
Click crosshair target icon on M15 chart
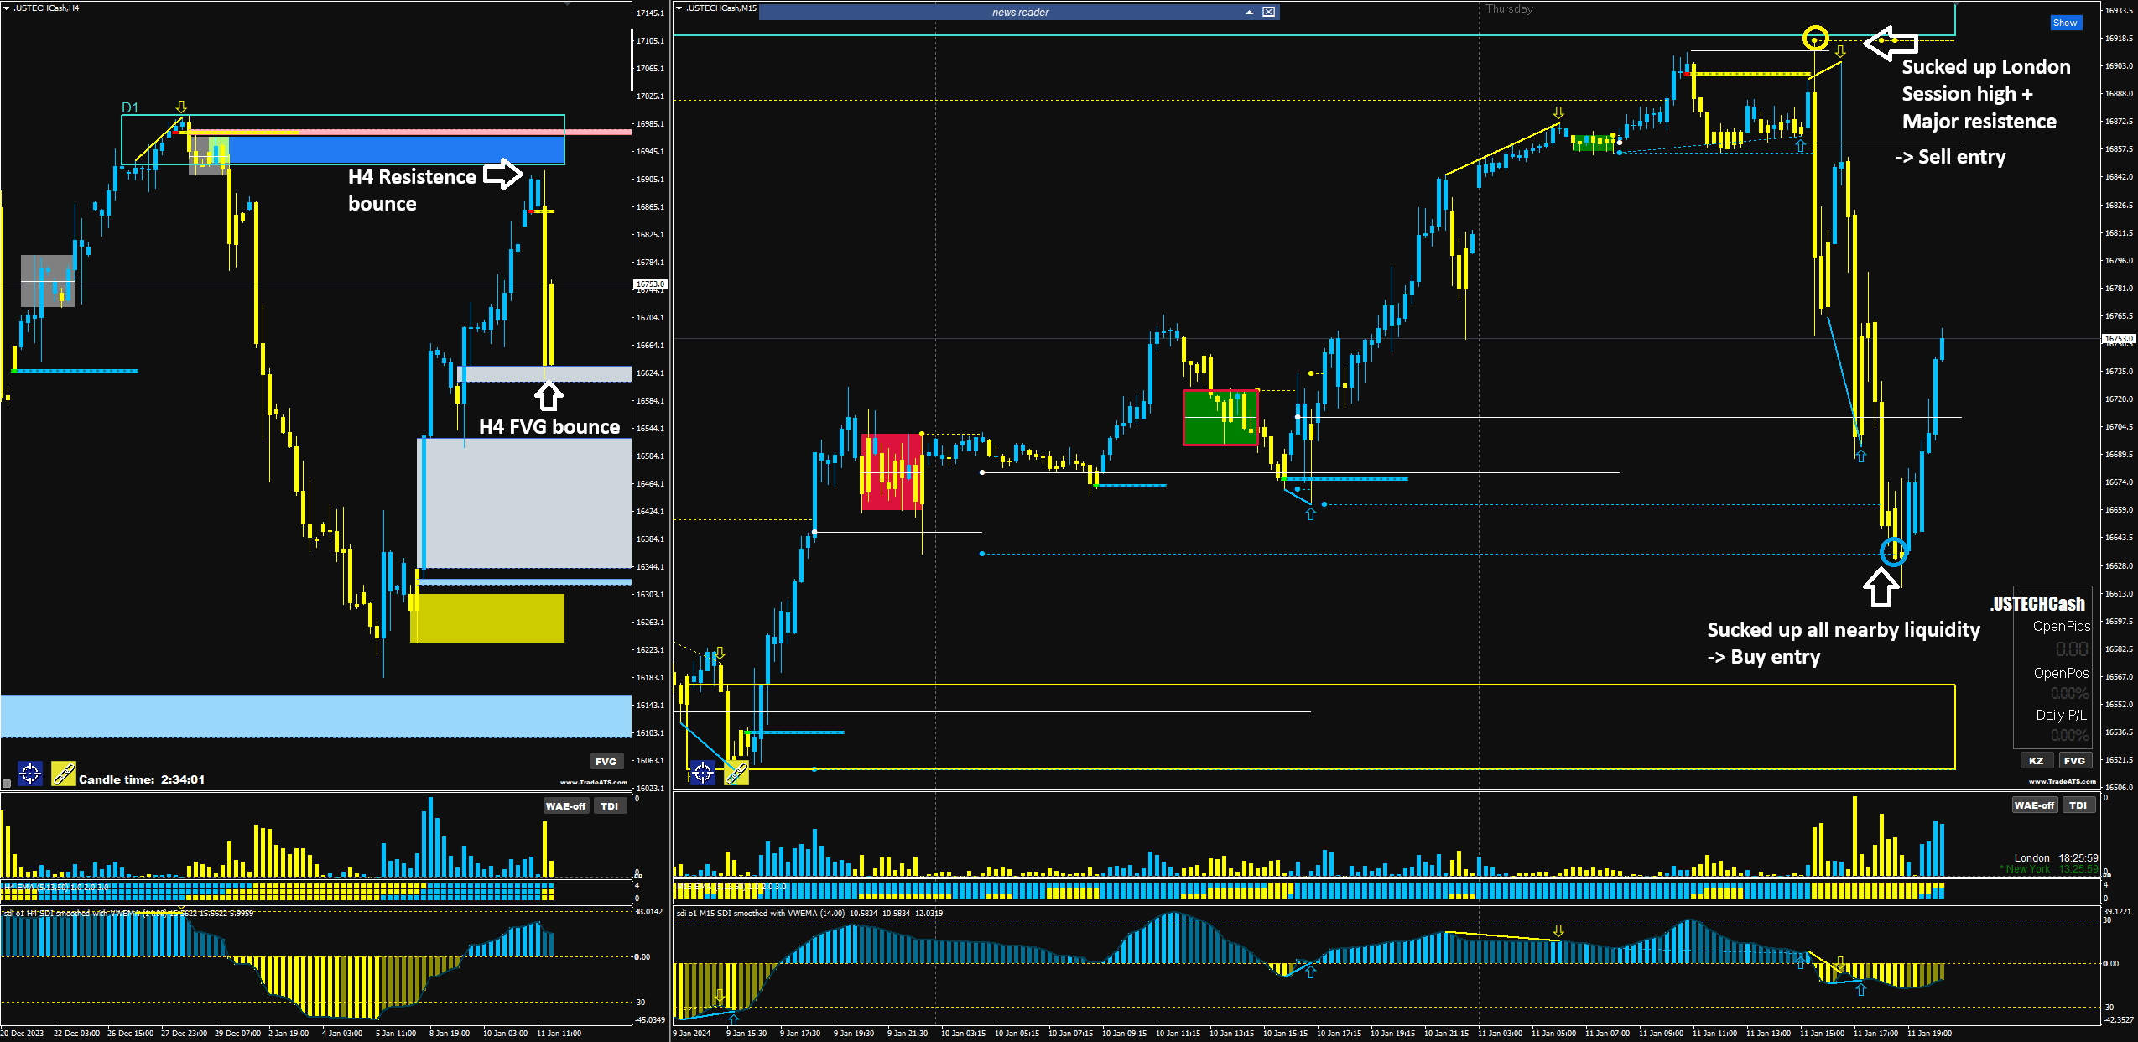[703, 772]
